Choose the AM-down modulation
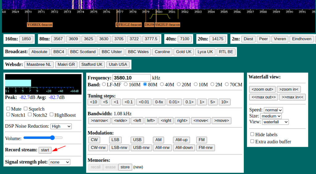Screen dimensions: 316x174 coord(184,148)
